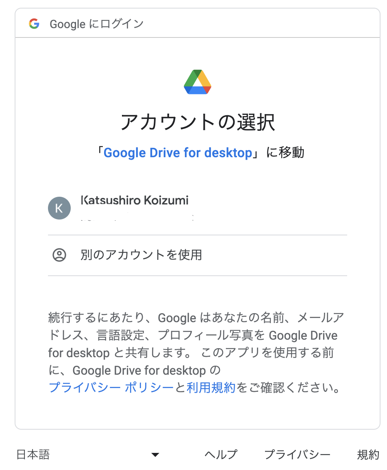
Task: Open the プライバシー footer link
Action: (297, 455)
